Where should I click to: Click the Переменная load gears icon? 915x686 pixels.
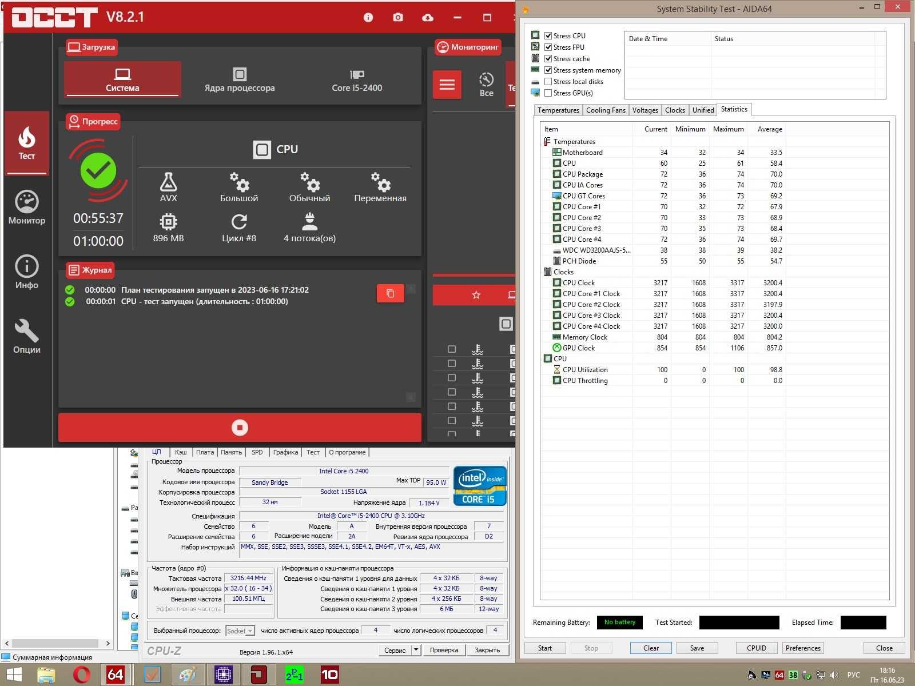(380, 182)
